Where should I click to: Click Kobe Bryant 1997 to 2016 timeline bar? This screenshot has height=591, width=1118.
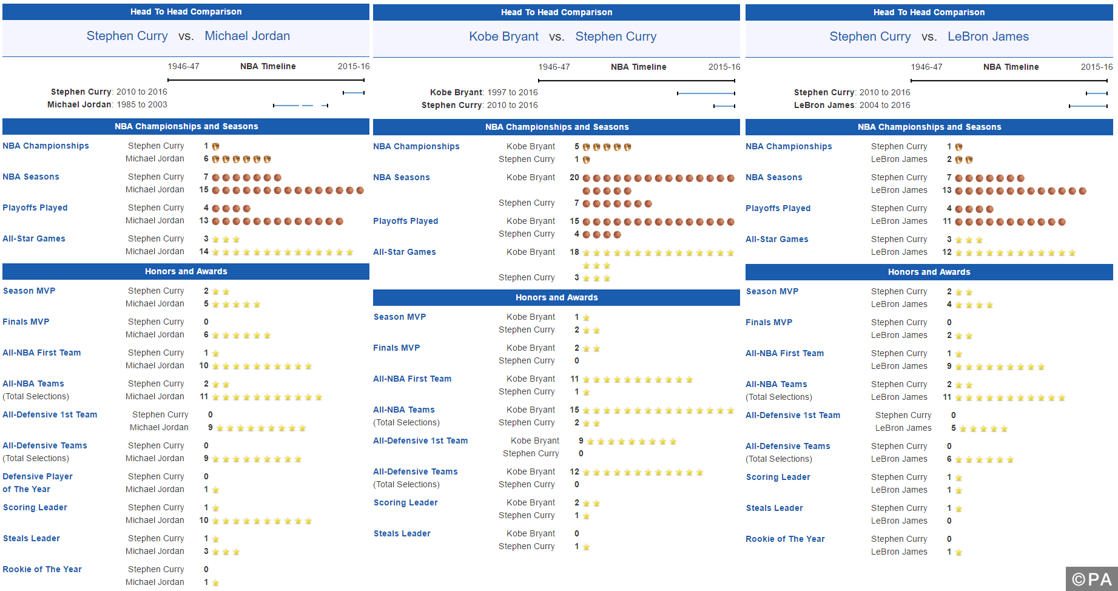[706, 93]
